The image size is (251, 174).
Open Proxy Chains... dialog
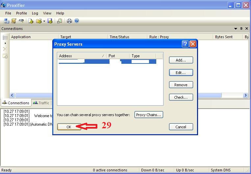tap(149, 115)
